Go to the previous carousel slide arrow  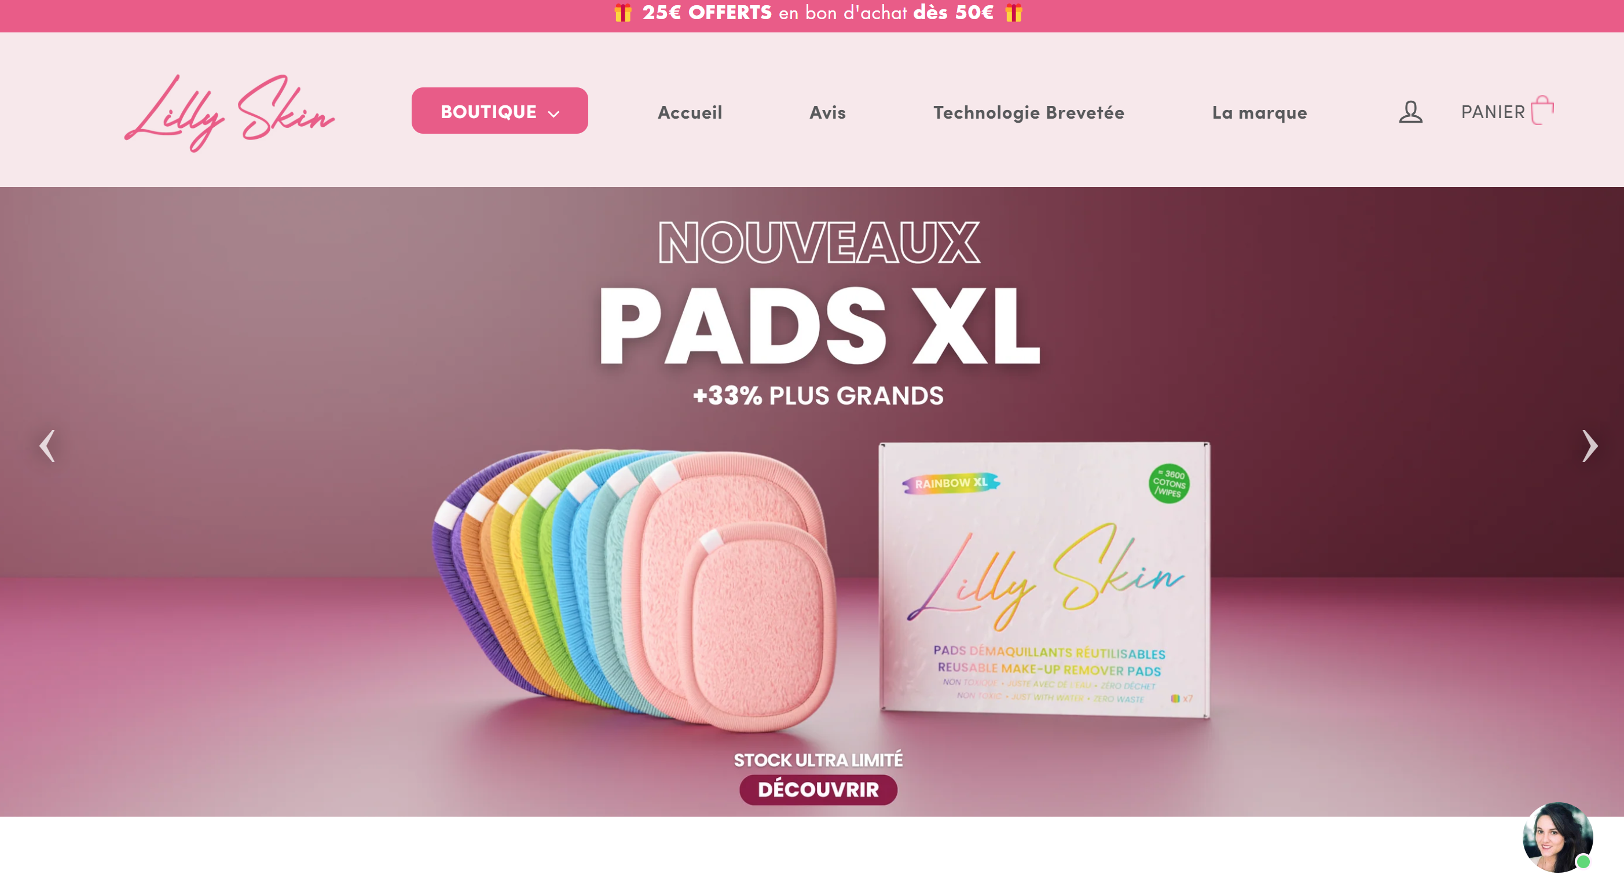coord(47,446)
